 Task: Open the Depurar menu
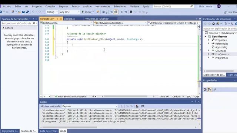click(x=63, y=6)
